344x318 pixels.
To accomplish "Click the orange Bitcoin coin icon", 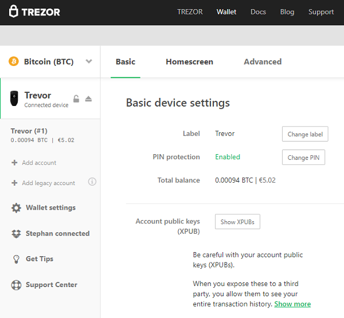I will pos(14,62).
